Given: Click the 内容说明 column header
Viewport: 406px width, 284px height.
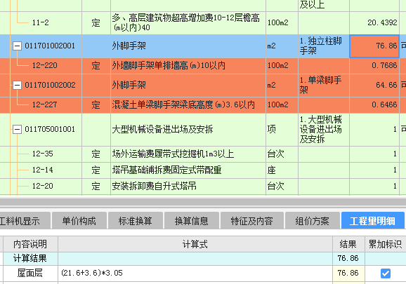Looking at the screenshot, I should pos(30,244).
